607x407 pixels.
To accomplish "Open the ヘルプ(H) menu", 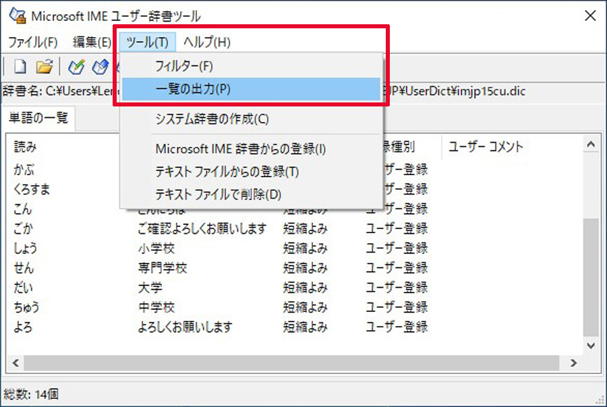I will tap(207, 42).
